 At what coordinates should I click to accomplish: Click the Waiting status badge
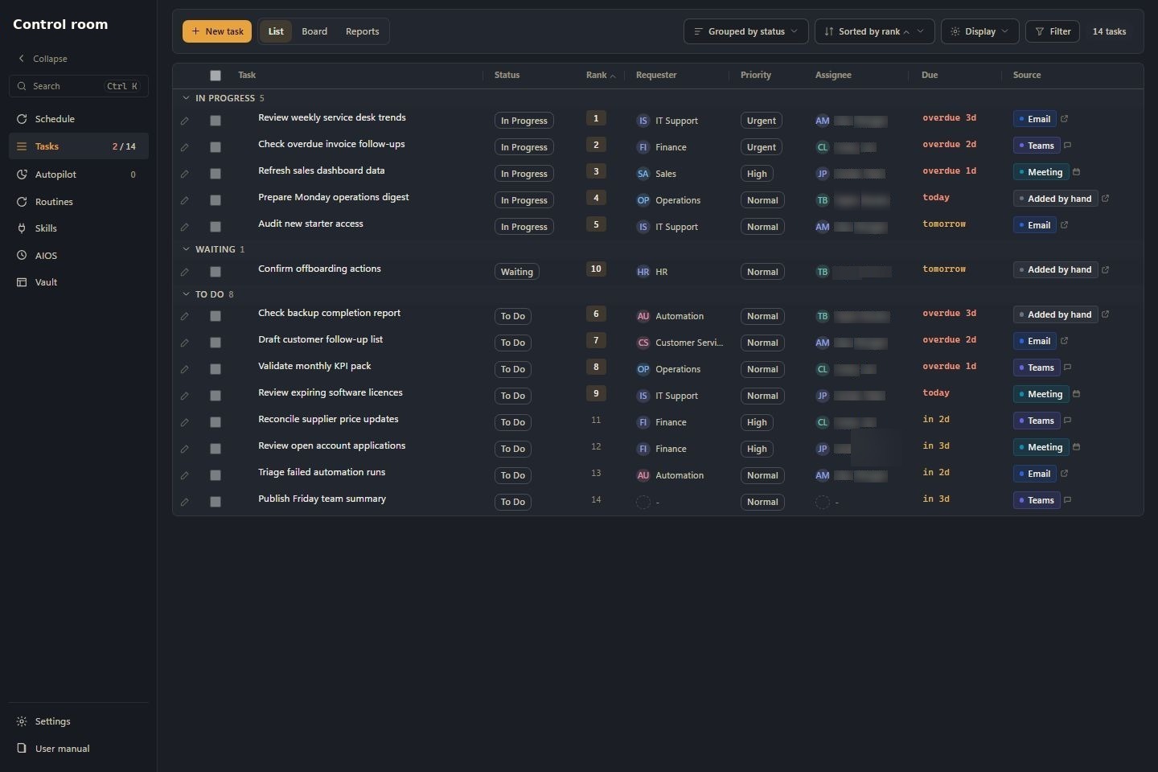(x=516, y=272)
